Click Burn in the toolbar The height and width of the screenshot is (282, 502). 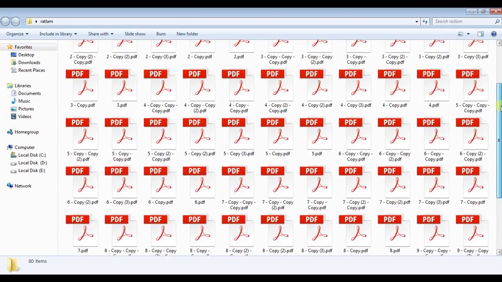pos(161,34)
